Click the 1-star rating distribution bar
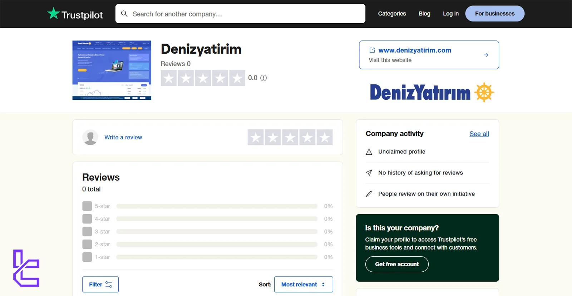Image resolution: width=572 pixels, height=296 pixels. [217, 257]
